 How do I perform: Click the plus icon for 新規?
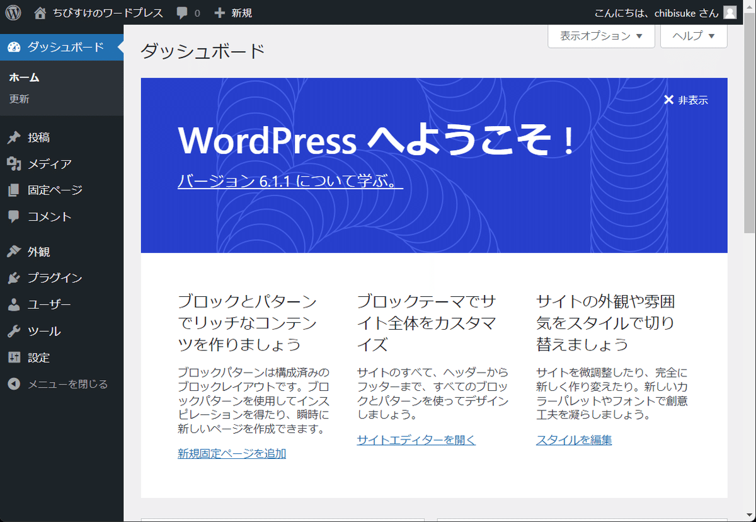[220, 13]
